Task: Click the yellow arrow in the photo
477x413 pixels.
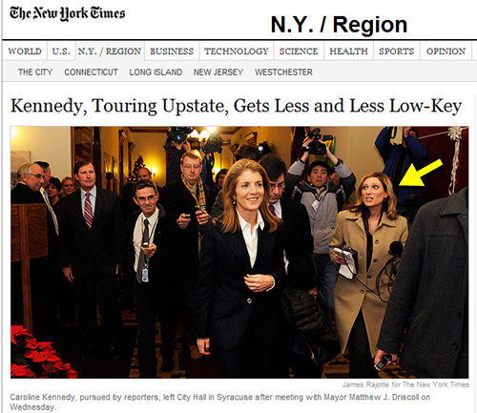Action: pyautogui.click(x=421, y=173)
